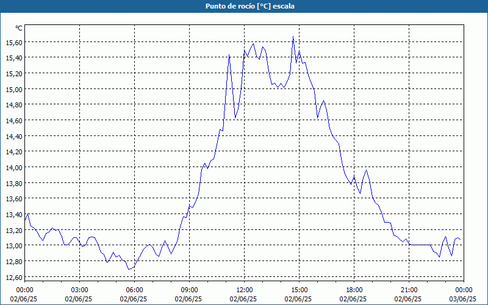Select the 09:00 time label
This screenshot has width=488, height=305.
190,290
